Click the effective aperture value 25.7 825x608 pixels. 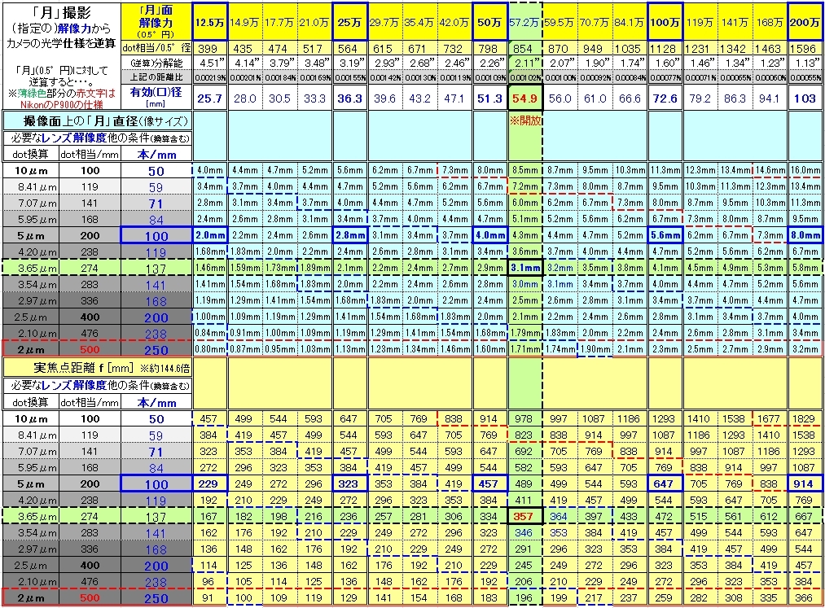pos(210,98)
